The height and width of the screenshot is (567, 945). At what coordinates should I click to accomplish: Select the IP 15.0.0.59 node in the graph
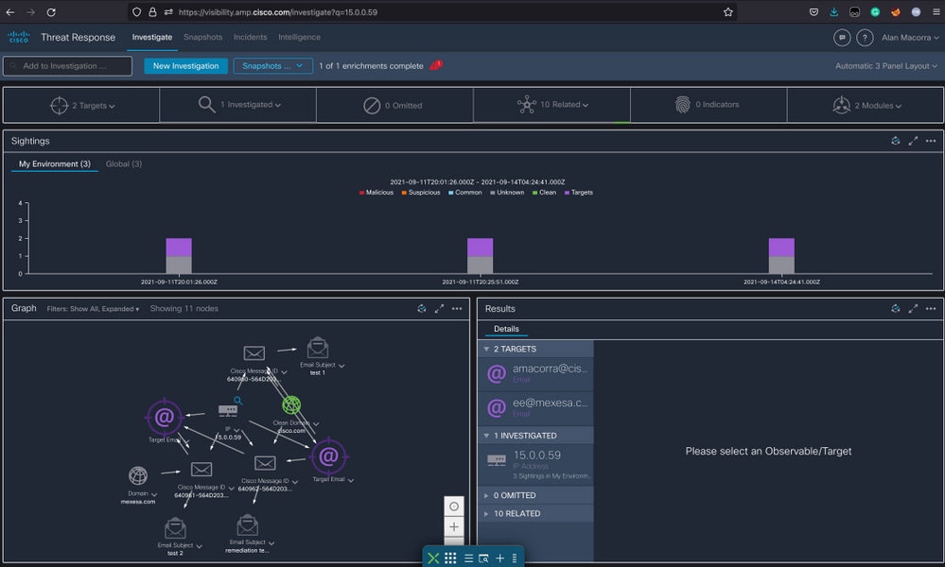coord(228,411)
